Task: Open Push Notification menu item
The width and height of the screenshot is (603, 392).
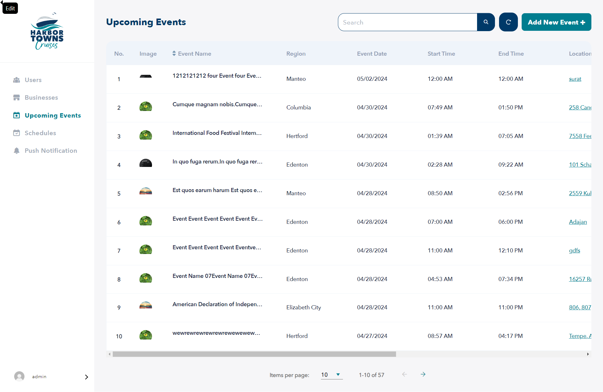Action: point(51,151)
